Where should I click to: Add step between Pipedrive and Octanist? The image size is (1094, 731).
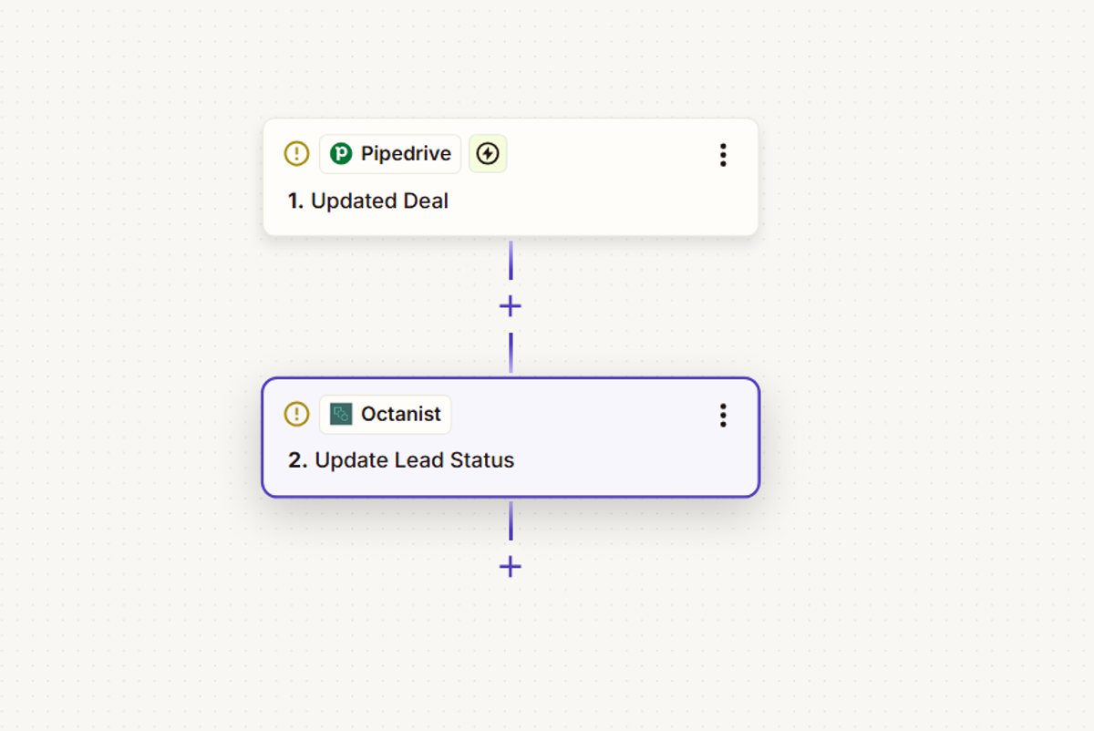tap(511, 306)
